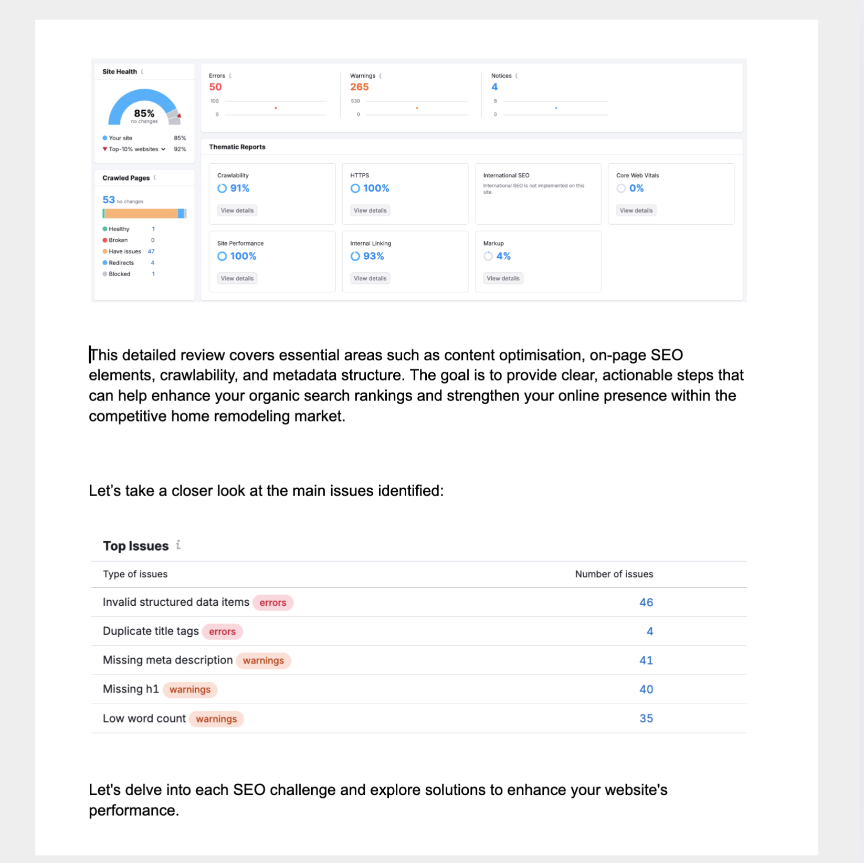Click the Notices info icon
Screen dimensions: 864x863
click(x=516, y=76)
